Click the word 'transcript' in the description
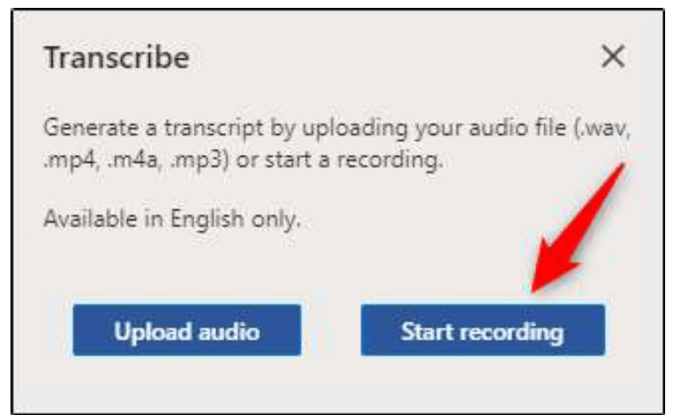Image resolution: width=673 pixels, height=415 pixels. (213, 128)
